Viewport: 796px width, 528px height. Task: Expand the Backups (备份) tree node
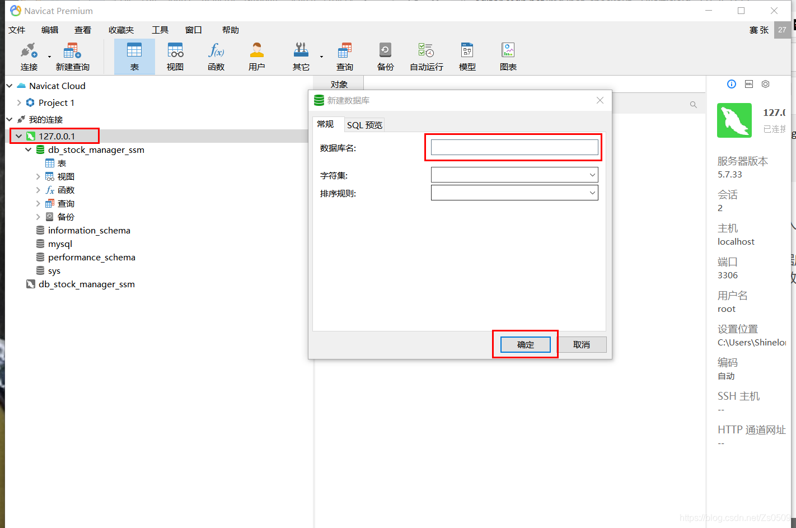(x=38, y=217)
